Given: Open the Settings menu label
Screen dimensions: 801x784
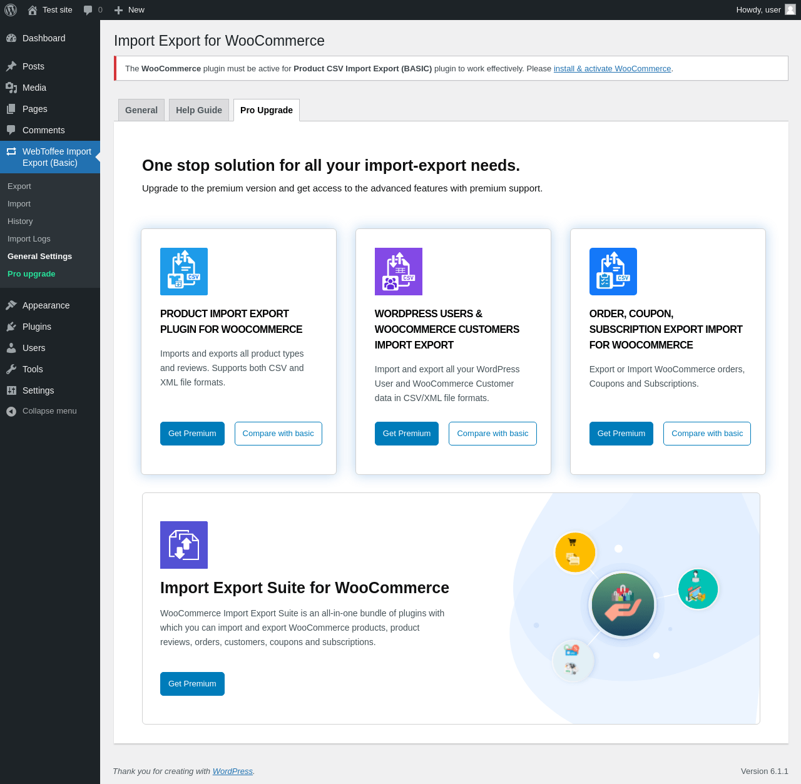Looking at the screenshot, I should click(38, 390).
